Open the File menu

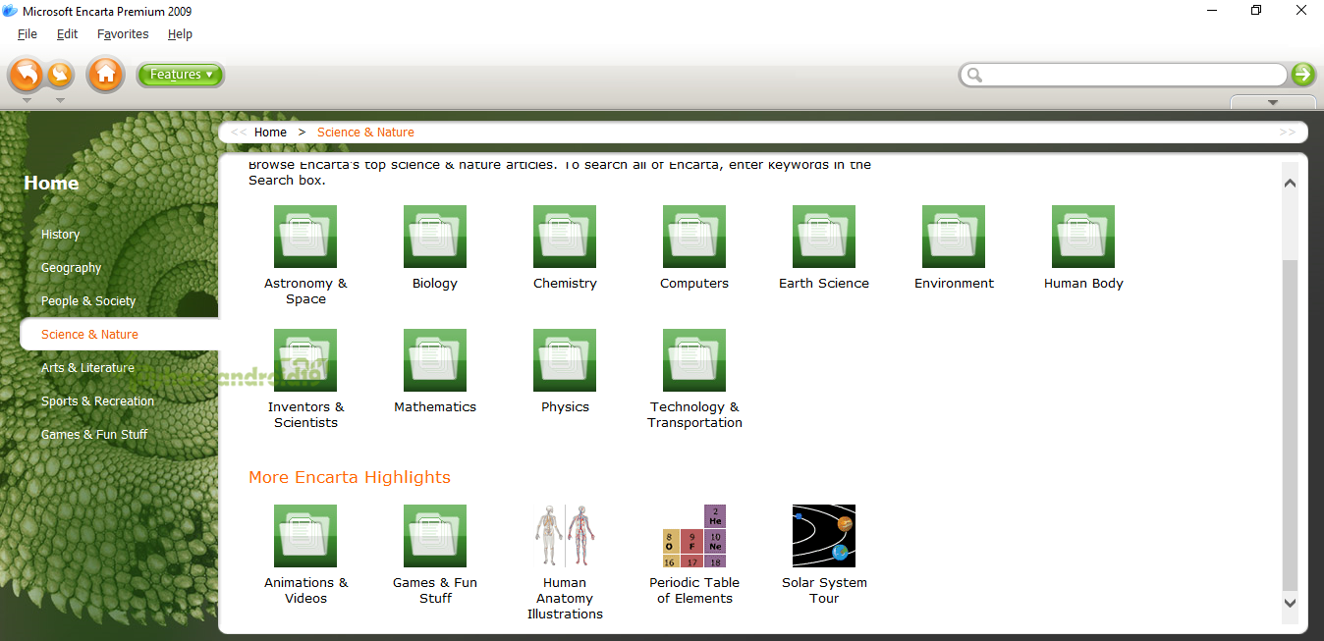tap(28, 33)
